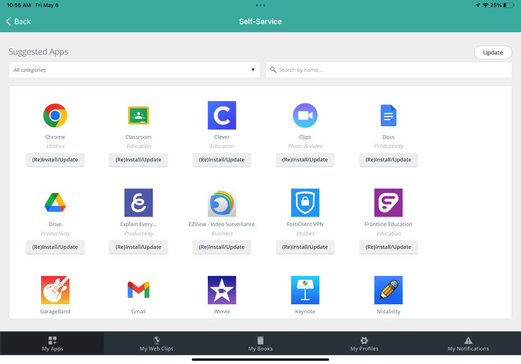Open the My Web Clips tab
Image resolution: width=521 pixels, height=364 pixels.
[x=157, y=343]
